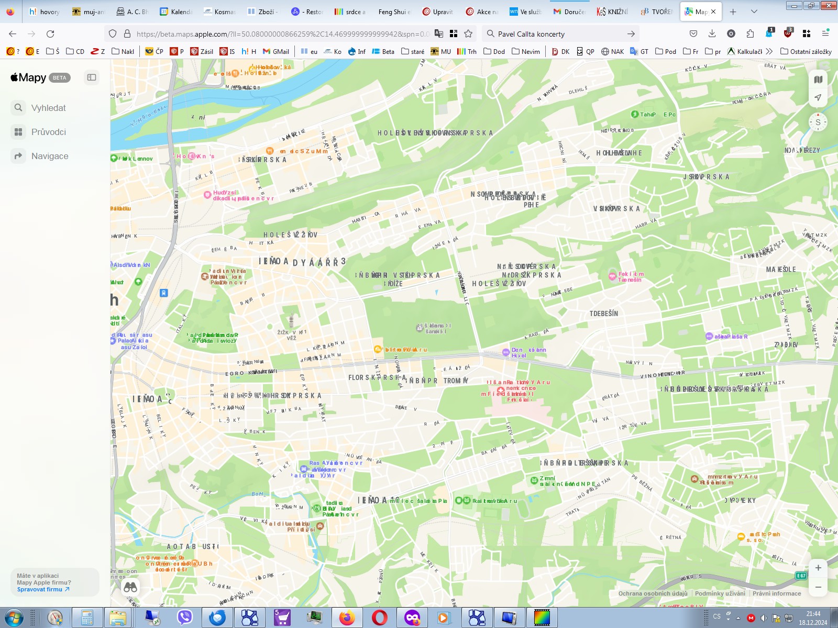Open Navigace directions panel
This screenshot has width=838, height=628.
pos(50,156)
